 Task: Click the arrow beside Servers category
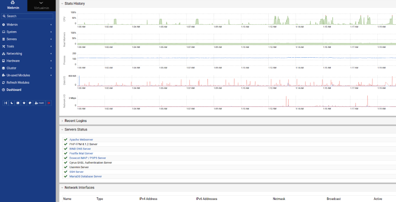coord(51,39)
